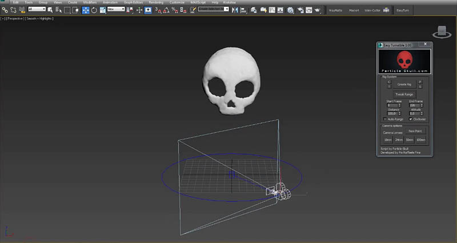Image resolution: width=457 pixels, height=243 pixels.
Task: Enable the Auto Range checkbox
Action: coord(385,119)
